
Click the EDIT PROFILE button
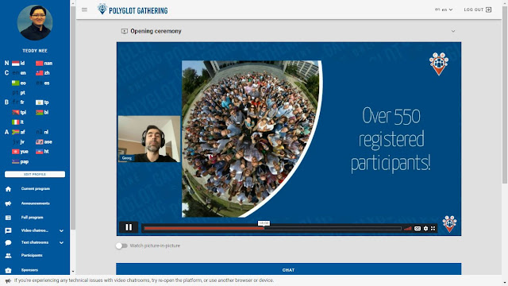pyautogui.click(x=35, y=174)
